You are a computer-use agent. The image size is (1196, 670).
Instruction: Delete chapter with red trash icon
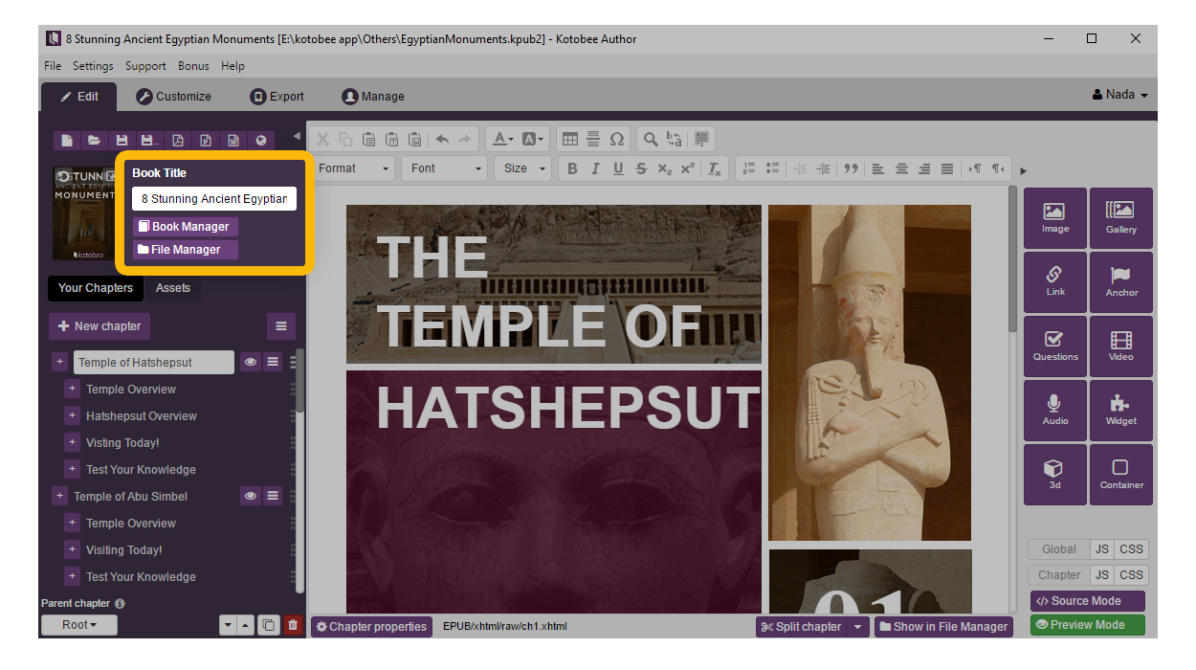point(293,625)
